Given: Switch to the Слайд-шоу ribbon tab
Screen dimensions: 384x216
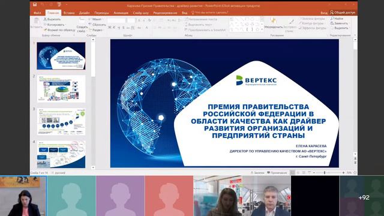Looking at the screenshot, I should (141, 13).
